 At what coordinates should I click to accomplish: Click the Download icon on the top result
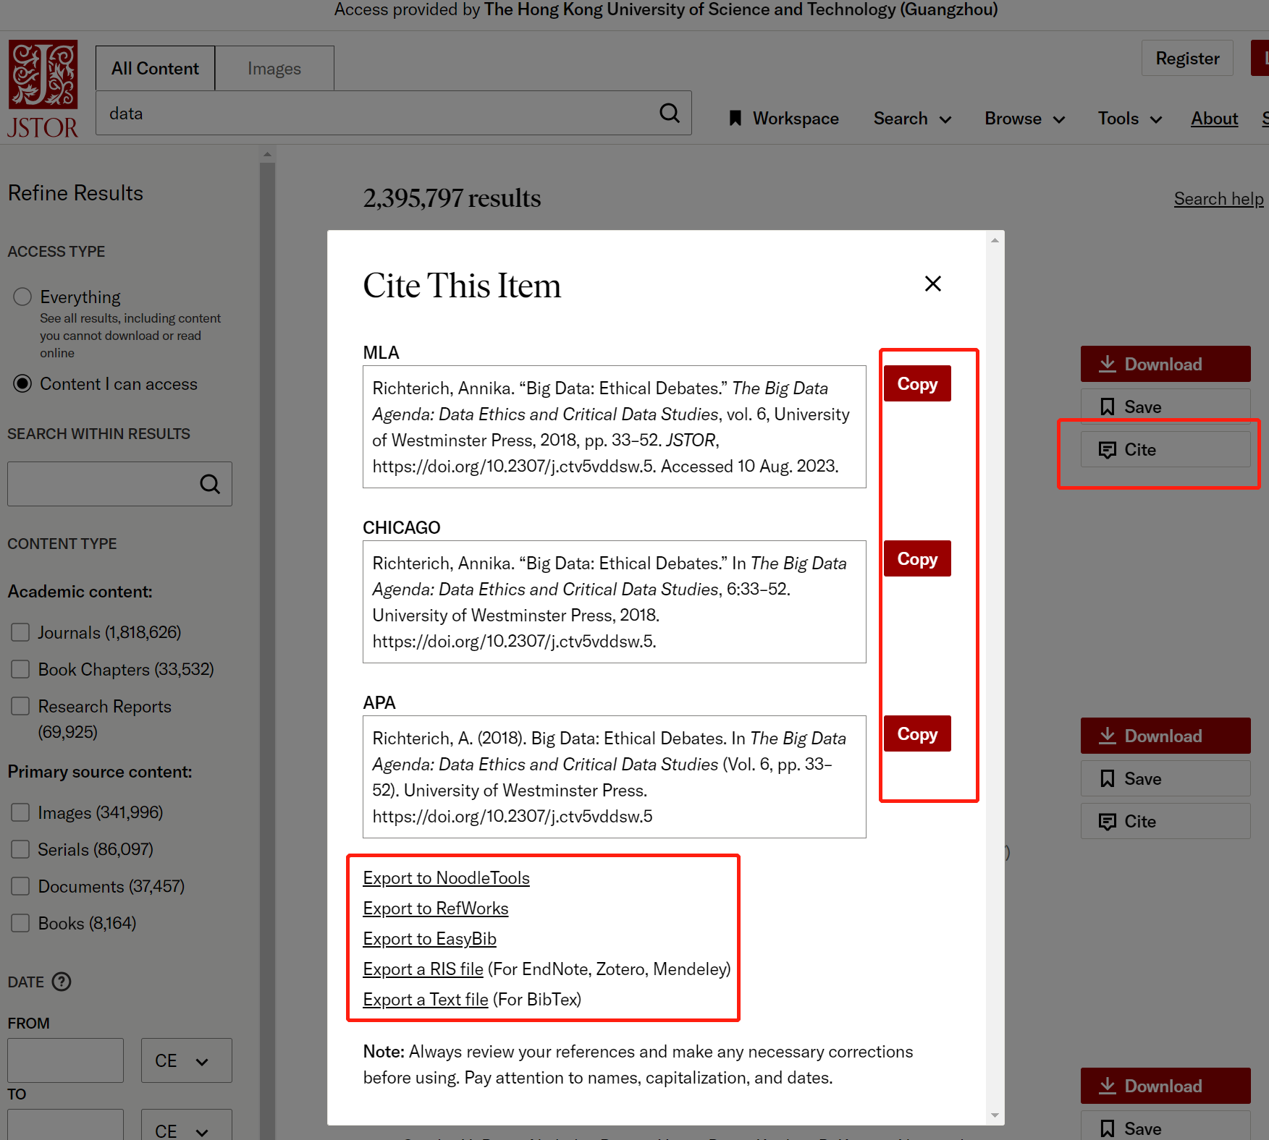[x=1108, y=364]
